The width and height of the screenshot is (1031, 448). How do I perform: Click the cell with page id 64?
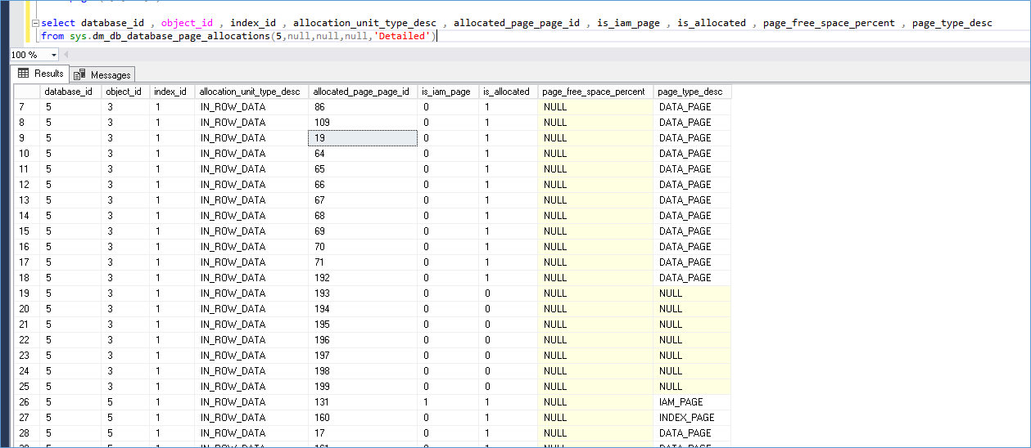coord(363,154)
